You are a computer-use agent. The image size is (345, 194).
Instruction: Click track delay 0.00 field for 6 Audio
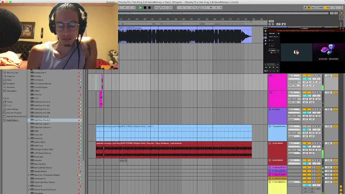329,109
